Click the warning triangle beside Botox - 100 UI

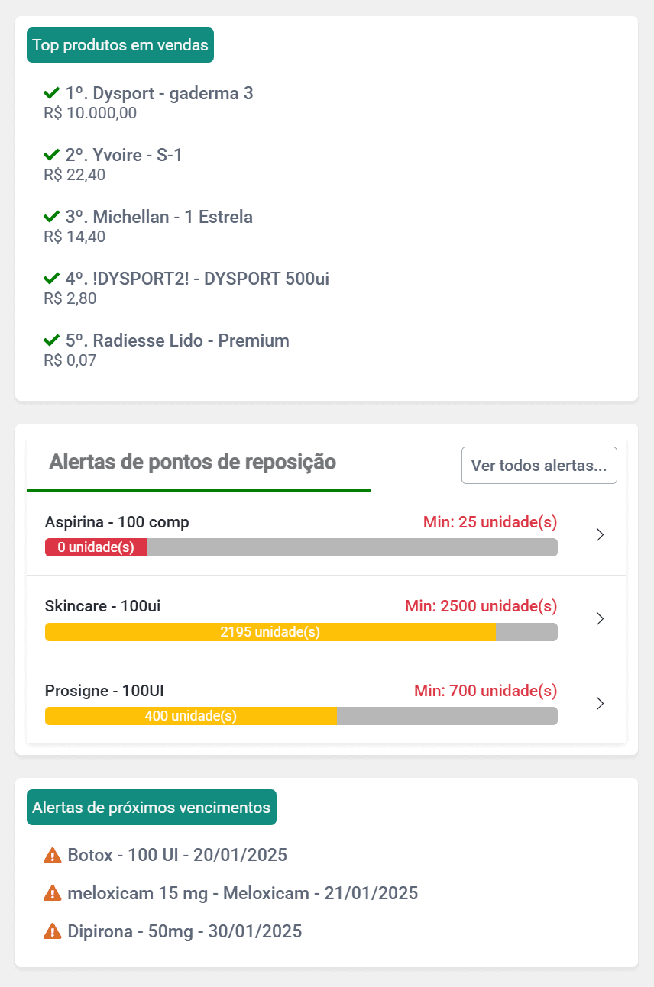[53, 855]
